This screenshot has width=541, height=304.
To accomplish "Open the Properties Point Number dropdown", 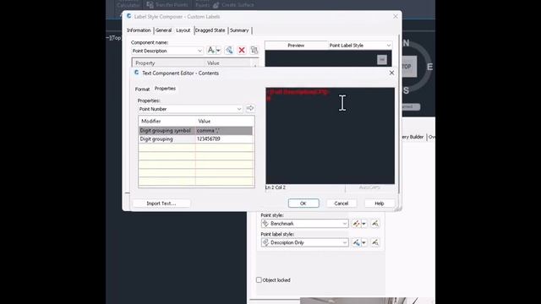I will point(238,109).
